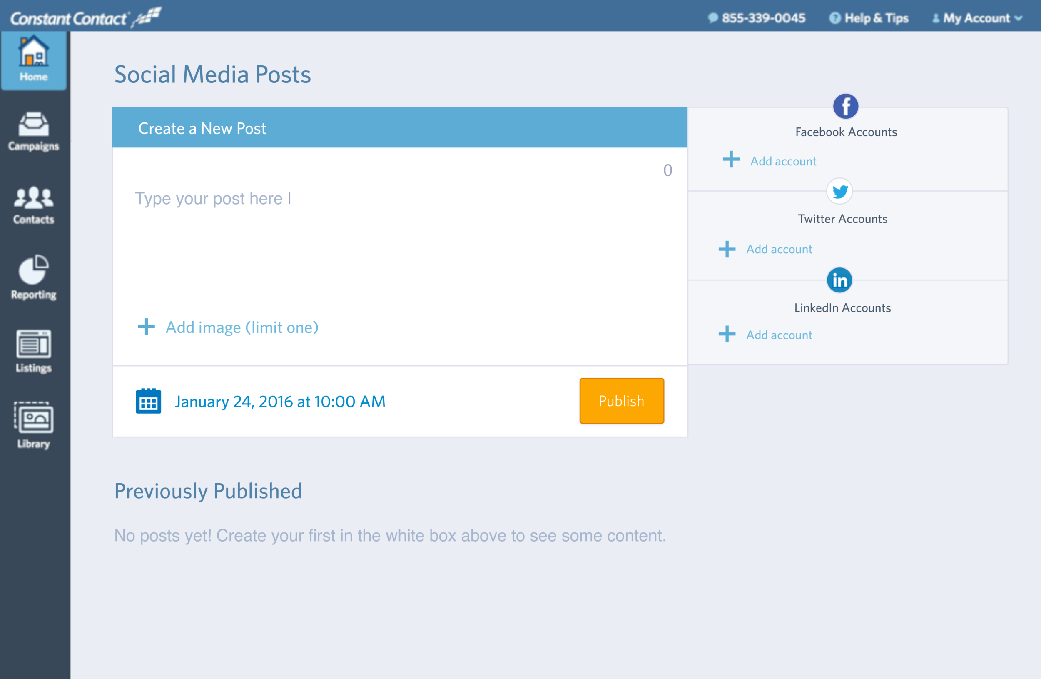Add account link under Twitter Accounts
Image resolution: width=1041 pixels, height=679 pixels.
[779, 250]
